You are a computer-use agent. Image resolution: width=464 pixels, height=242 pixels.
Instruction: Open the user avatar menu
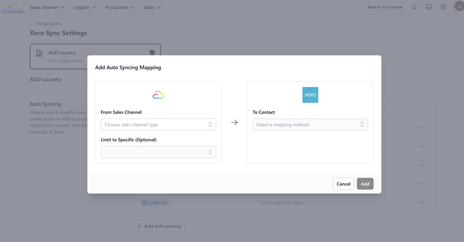point(459,6)
